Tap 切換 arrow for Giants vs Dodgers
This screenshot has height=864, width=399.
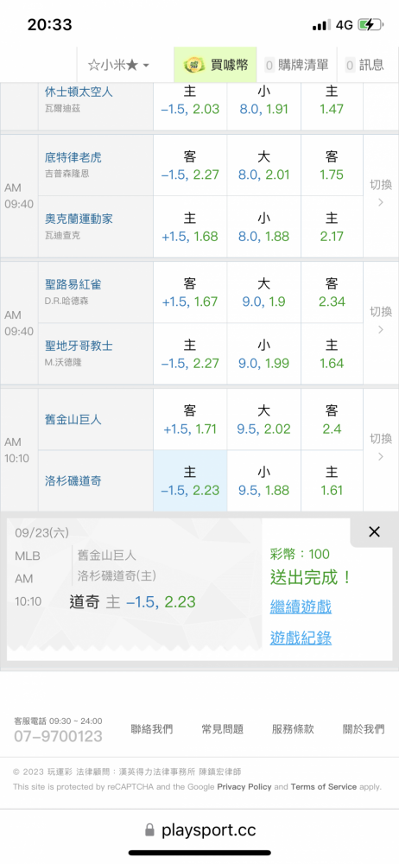click(380, 447)
